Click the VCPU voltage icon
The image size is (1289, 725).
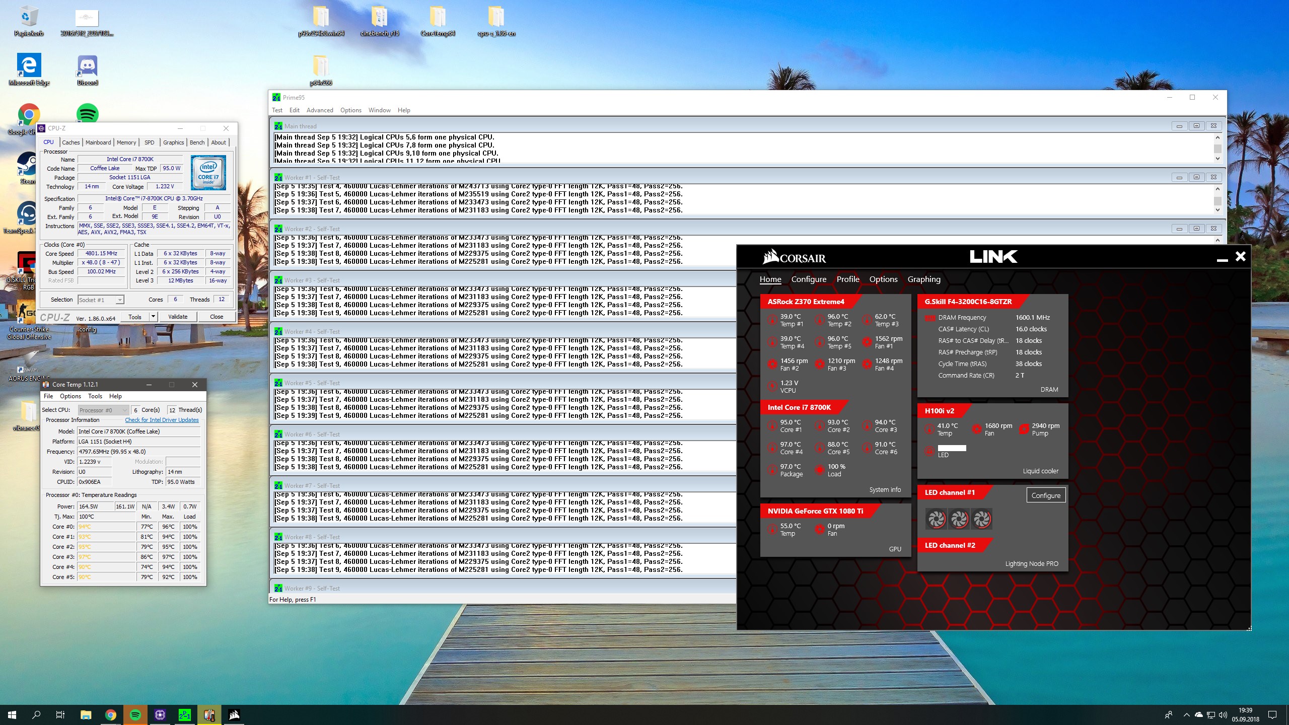[x=772, y=386]
